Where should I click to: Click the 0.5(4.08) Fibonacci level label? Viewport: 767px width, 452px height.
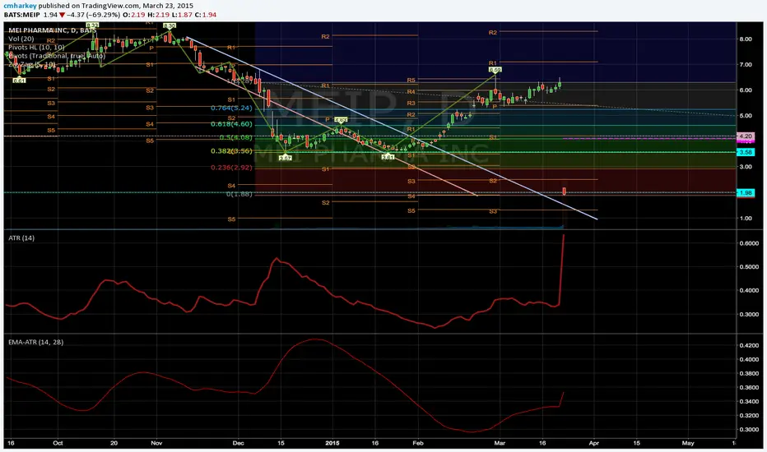click(x=235, y=138)
